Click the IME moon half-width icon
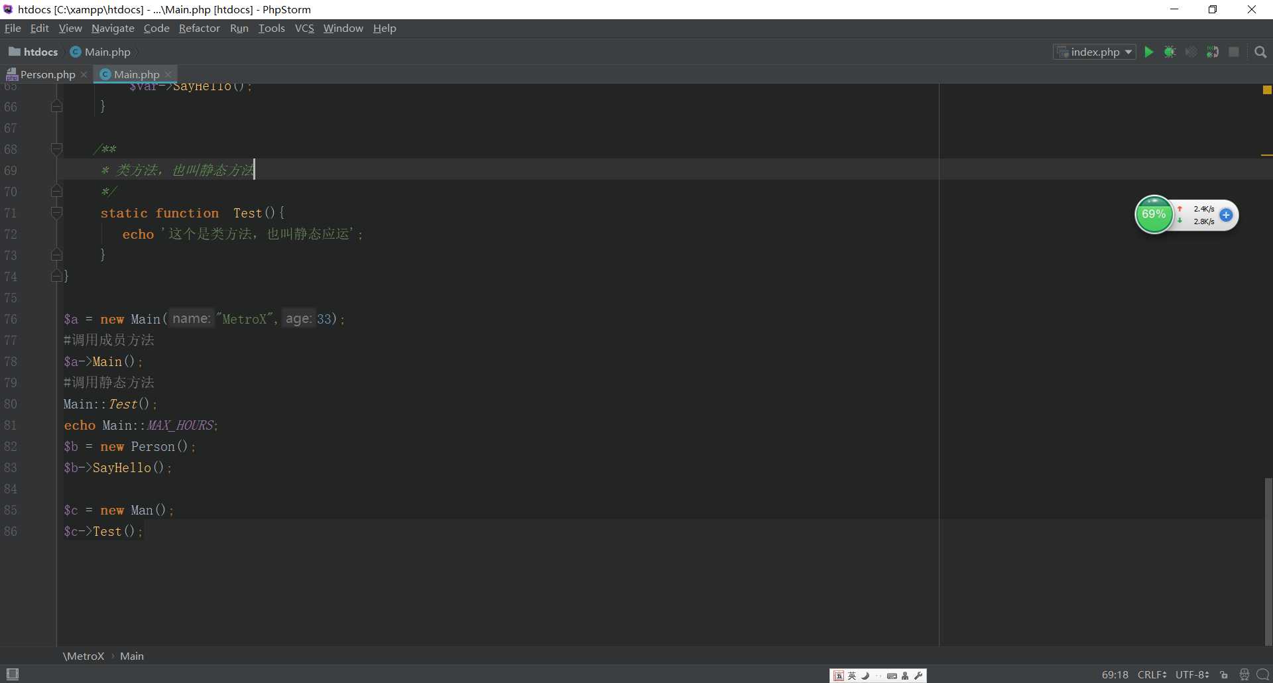Image resolution: width=1273 pixels, height=683 pixels. 866,676
